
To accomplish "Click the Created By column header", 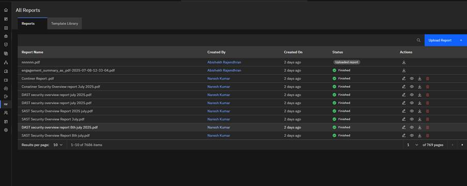I will tap(216, 52).
